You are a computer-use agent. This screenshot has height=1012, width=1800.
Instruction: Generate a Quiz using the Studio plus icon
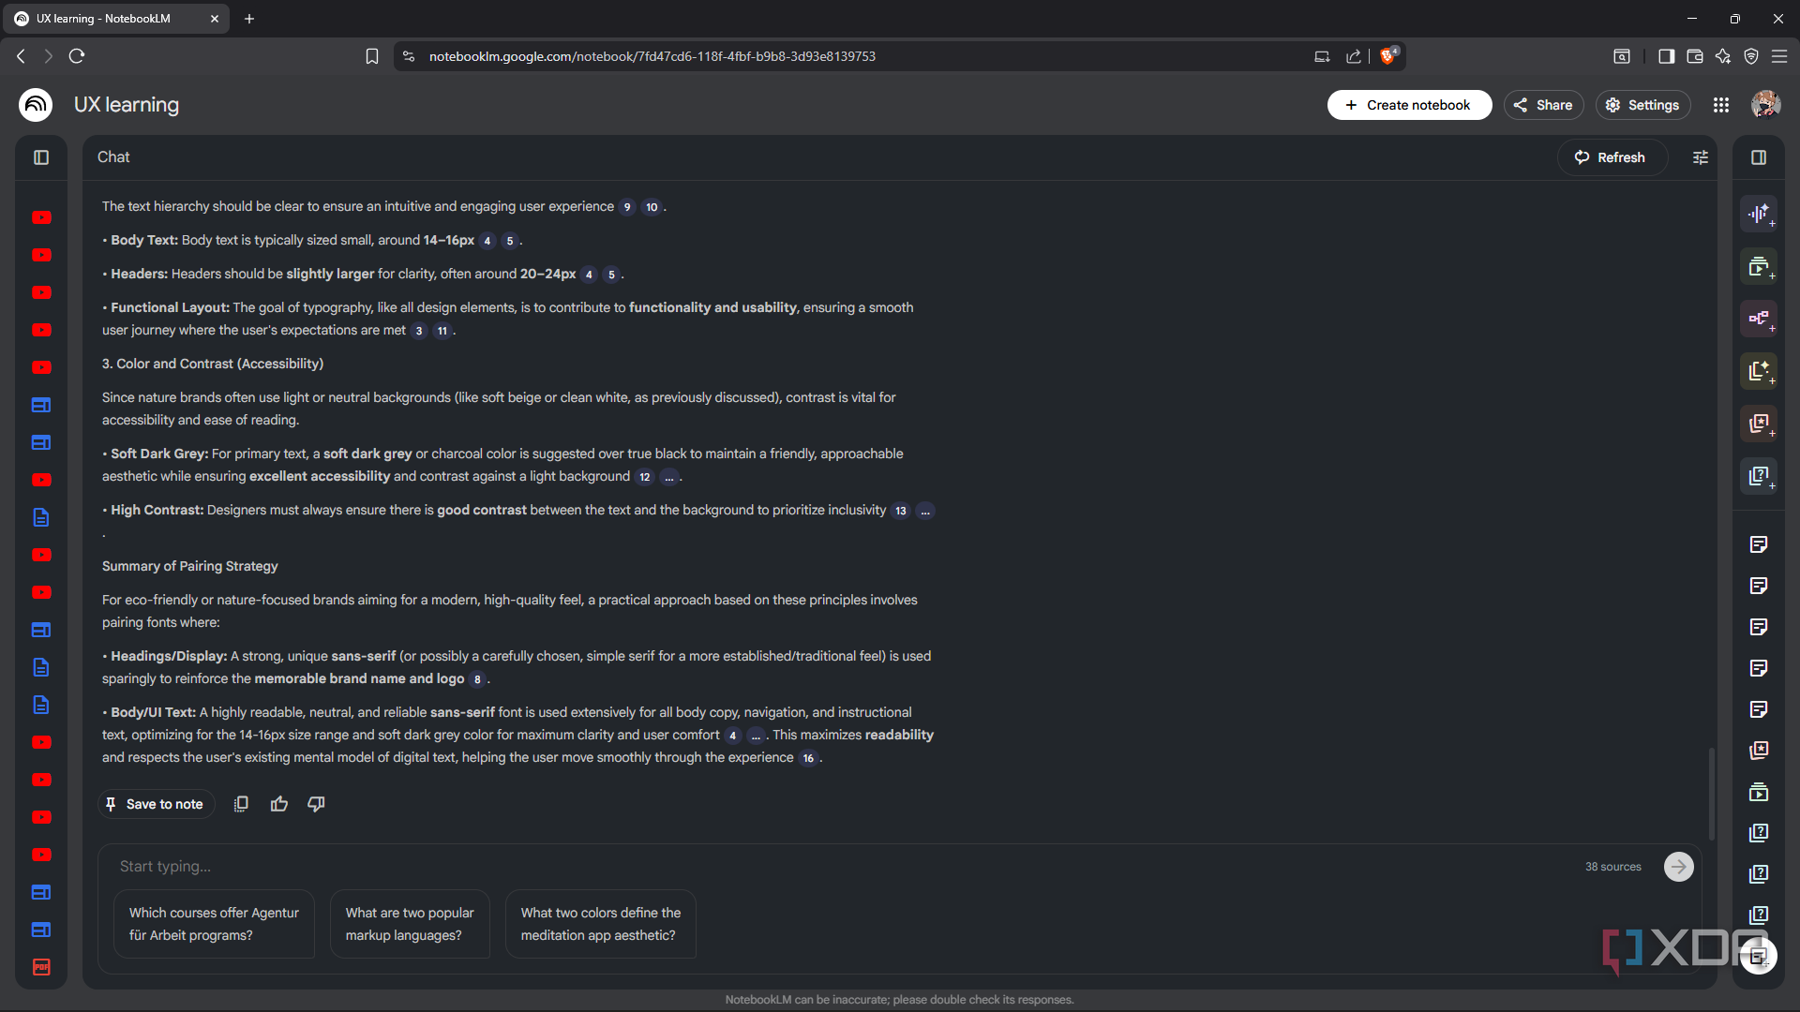pyautogui.click(x=1759, y=476)
